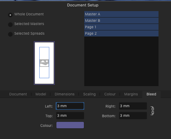
Task: Click the Left bleed input field
Action: tap(70, 106)
